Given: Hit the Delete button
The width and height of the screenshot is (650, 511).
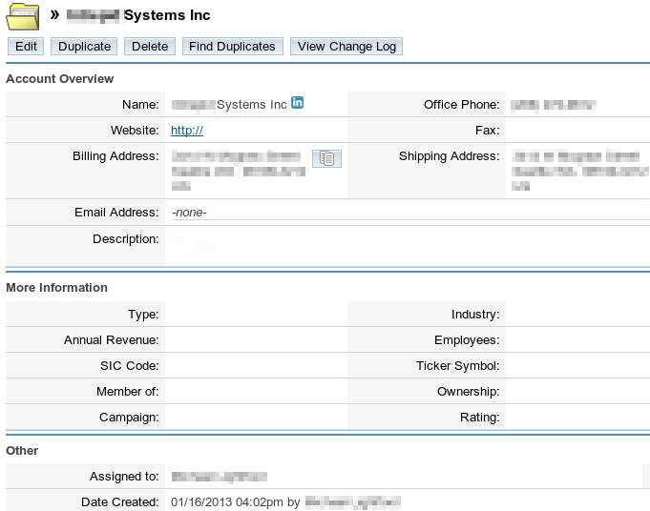Looking at the screenshot, I should coord(150,46).
